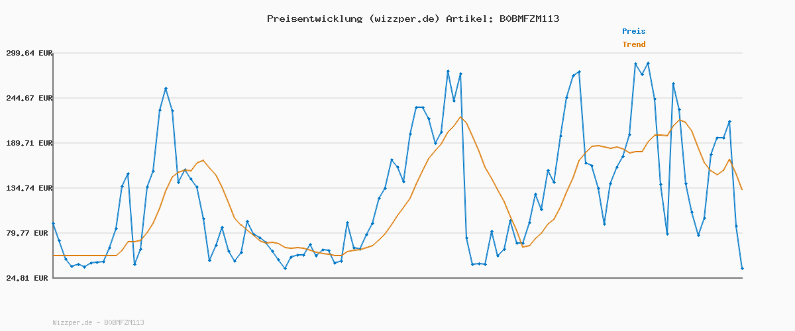Open the 'Wizzper.de - B0BMFZM113' footer watermark
The width and height of the screenshot is (795, 331).
point(98,322)
